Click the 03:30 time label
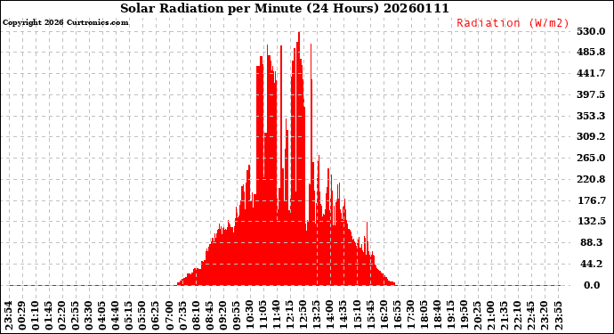This screenshot has height=334, width=614. pyautogui.click(x=89, y=316)
